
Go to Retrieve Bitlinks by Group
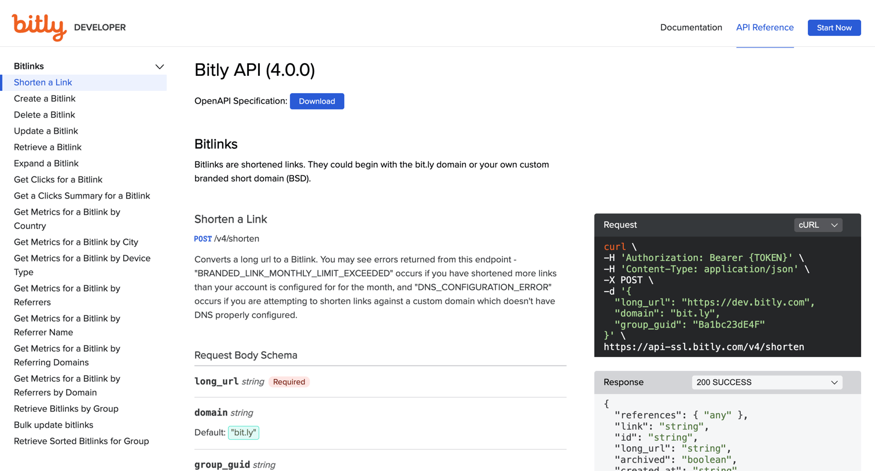[x=66, y=409]
